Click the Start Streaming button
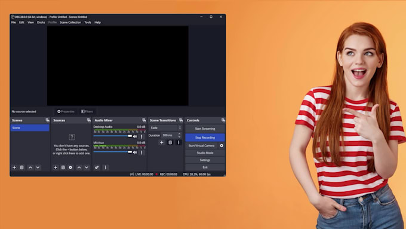 (205, 129)
